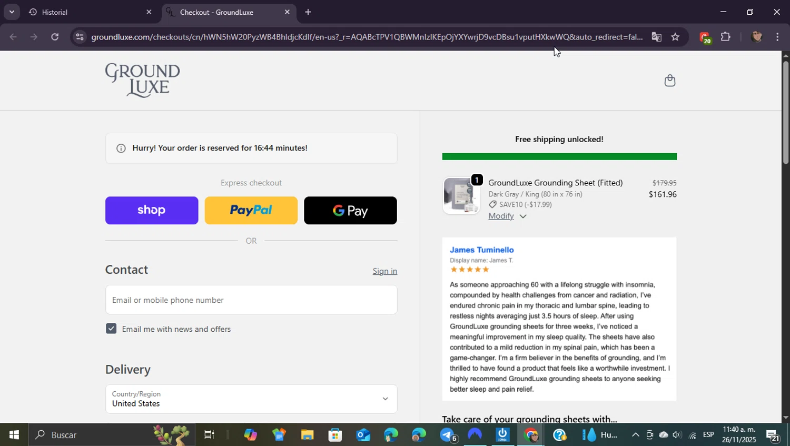Click the GroundLuxe logo
Screen dimensions: 790x446
pos(143,80)
